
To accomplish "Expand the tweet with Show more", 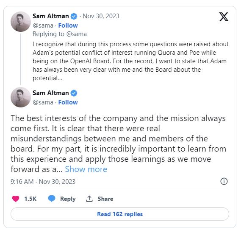I will [86, 169].
